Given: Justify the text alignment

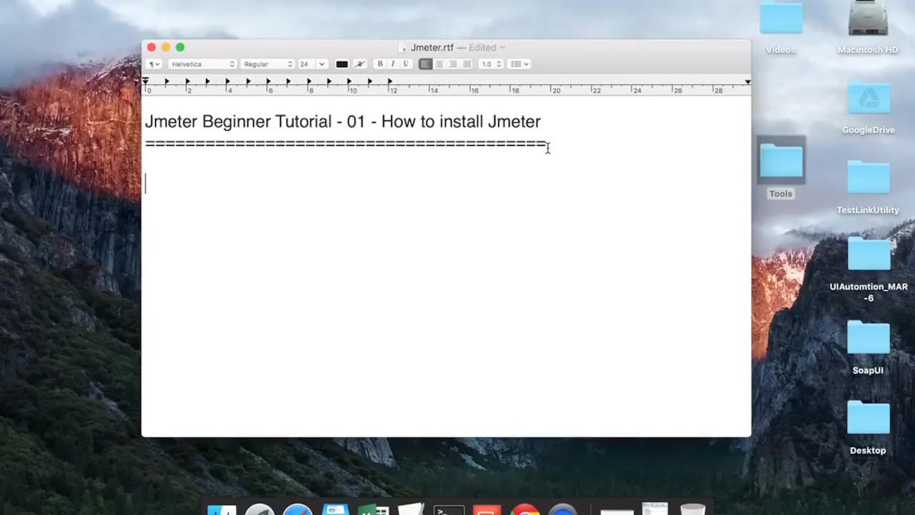Looking at the screenshot, I should tap(467, 64).
